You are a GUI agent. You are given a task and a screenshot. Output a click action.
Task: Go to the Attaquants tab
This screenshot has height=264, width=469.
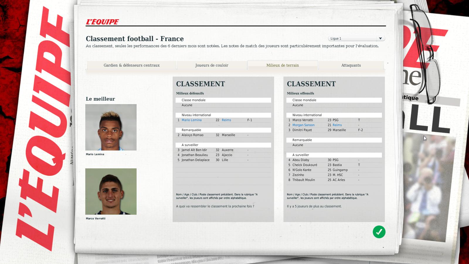point(351,65)
